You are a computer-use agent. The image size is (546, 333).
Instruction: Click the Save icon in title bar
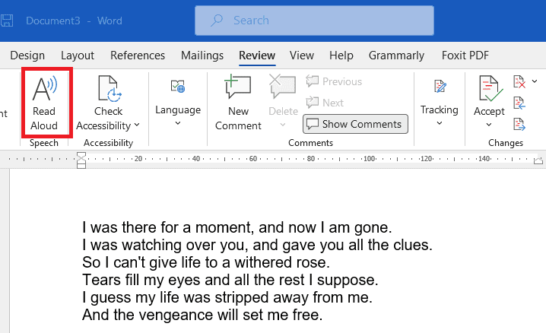6,21
